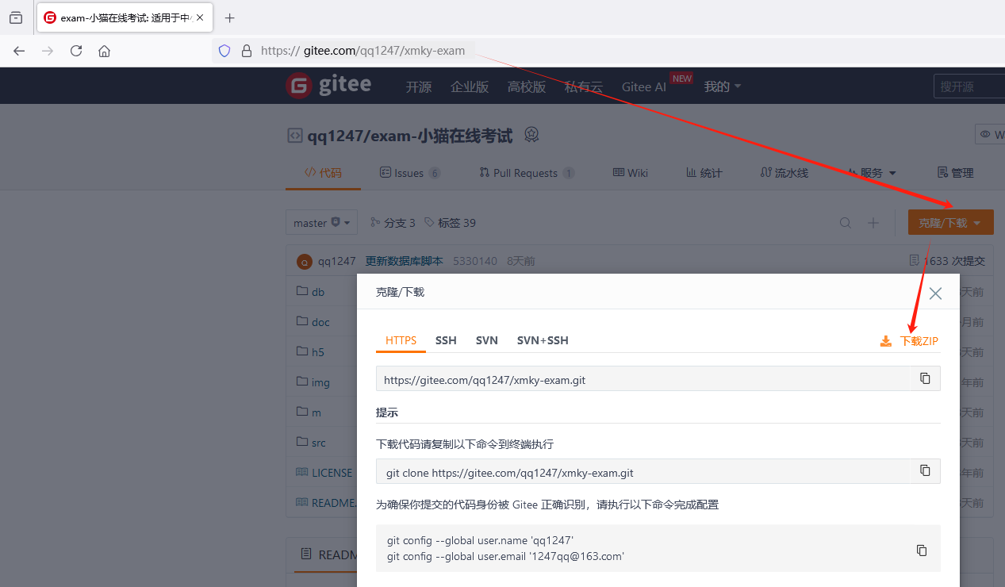
Task: Switch to the SSH tab
Action: (x=446, y=340)
